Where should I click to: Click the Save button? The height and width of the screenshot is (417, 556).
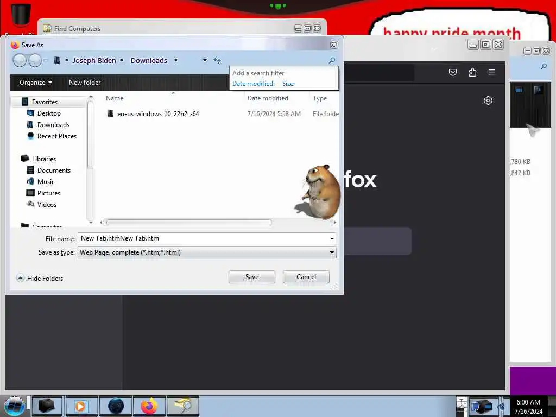point(252,277)
